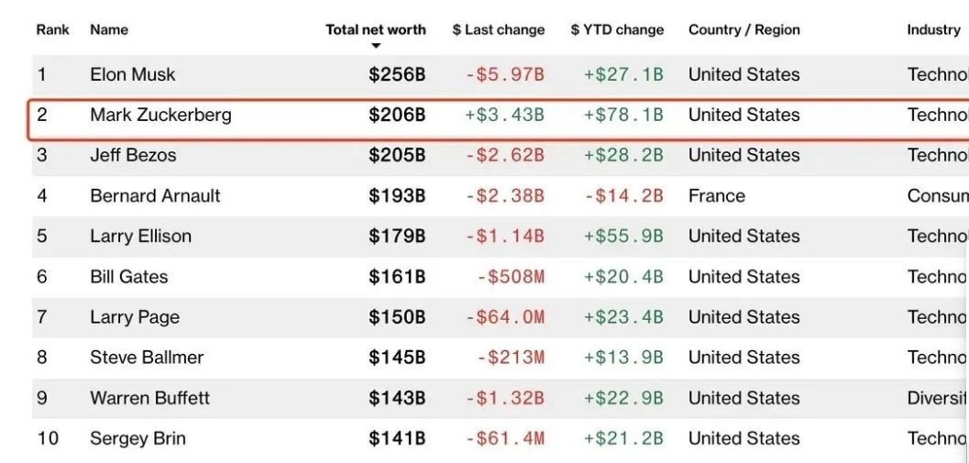Click the sort arrow under Total net worth
The height and width of the screenshot is (463, 969).
tap(376, 46)
